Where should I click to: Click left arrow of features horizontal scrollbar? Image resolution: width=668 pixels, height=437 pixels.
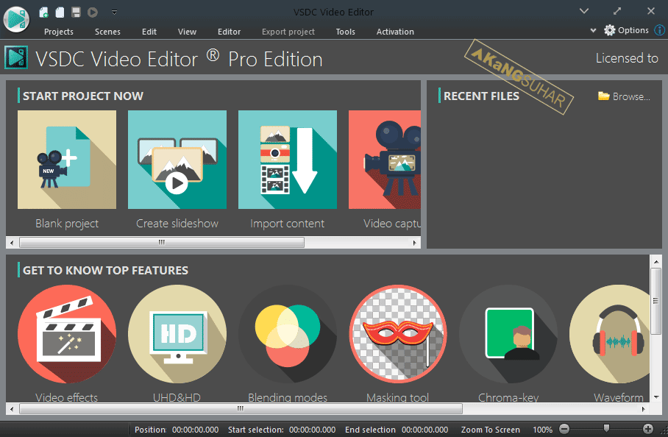[12, 409]
